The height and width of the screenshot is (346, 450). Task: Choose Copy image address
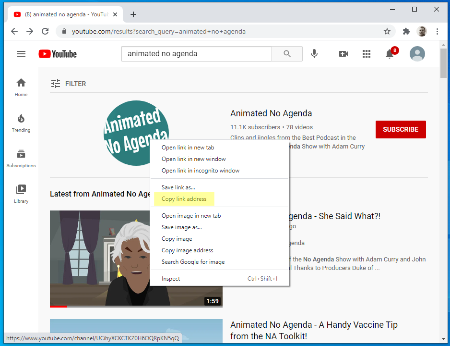[x=220, y=250]
